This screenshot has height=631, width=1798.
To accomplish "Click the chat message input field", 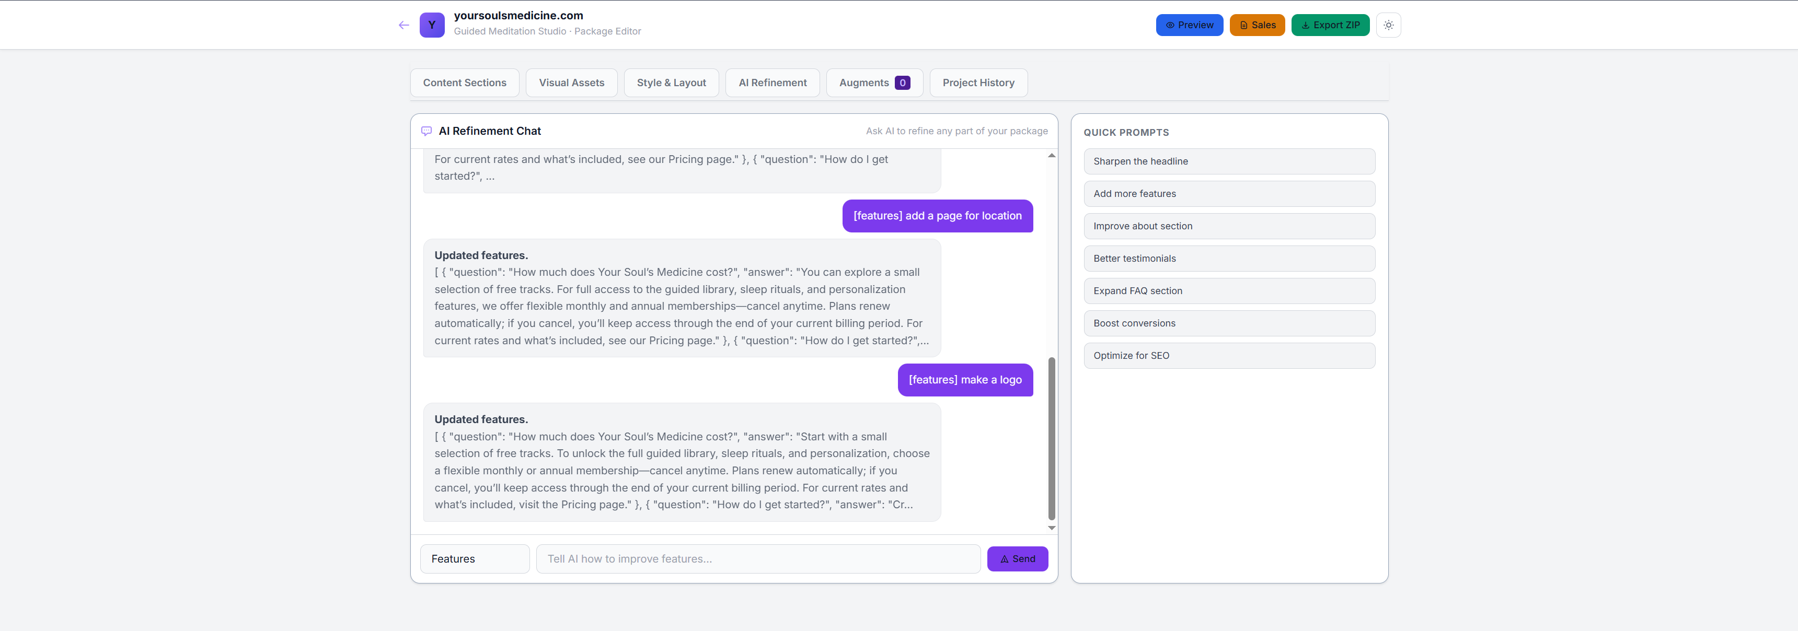I will click(x=757, y=559).
